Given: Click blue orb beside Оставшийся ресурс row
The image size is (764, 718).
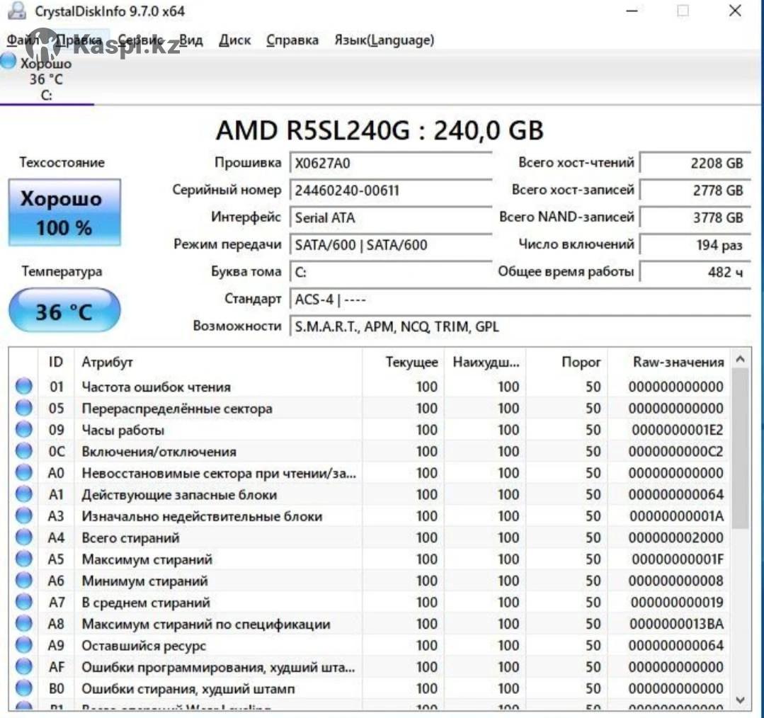Looking at the screenshot, I should [24, 646].
